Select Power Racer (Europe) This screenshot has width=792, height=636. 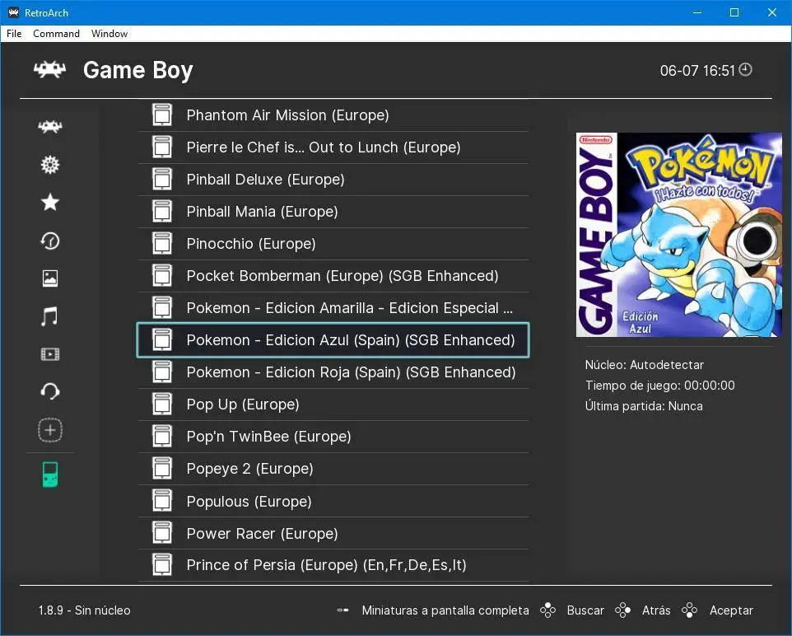333,533
